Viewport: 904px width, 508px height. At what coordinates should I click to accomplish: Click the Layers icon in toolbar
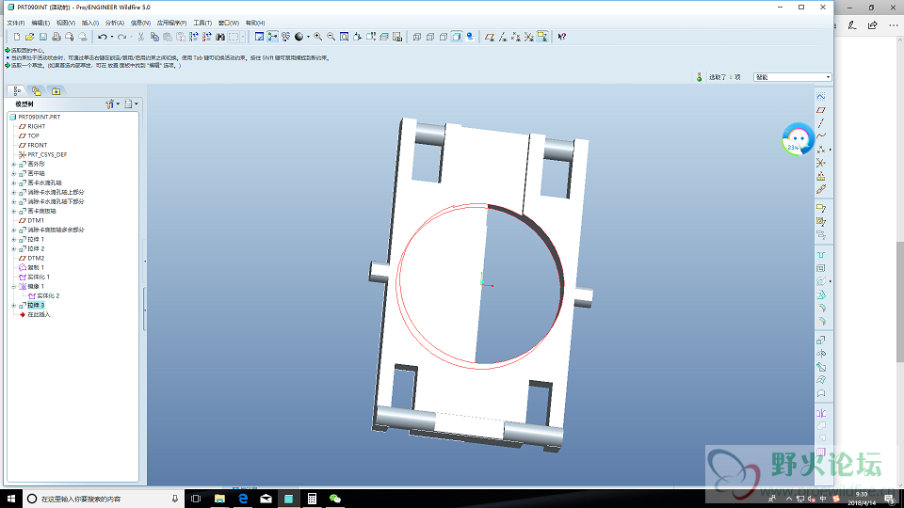point(384,37)
